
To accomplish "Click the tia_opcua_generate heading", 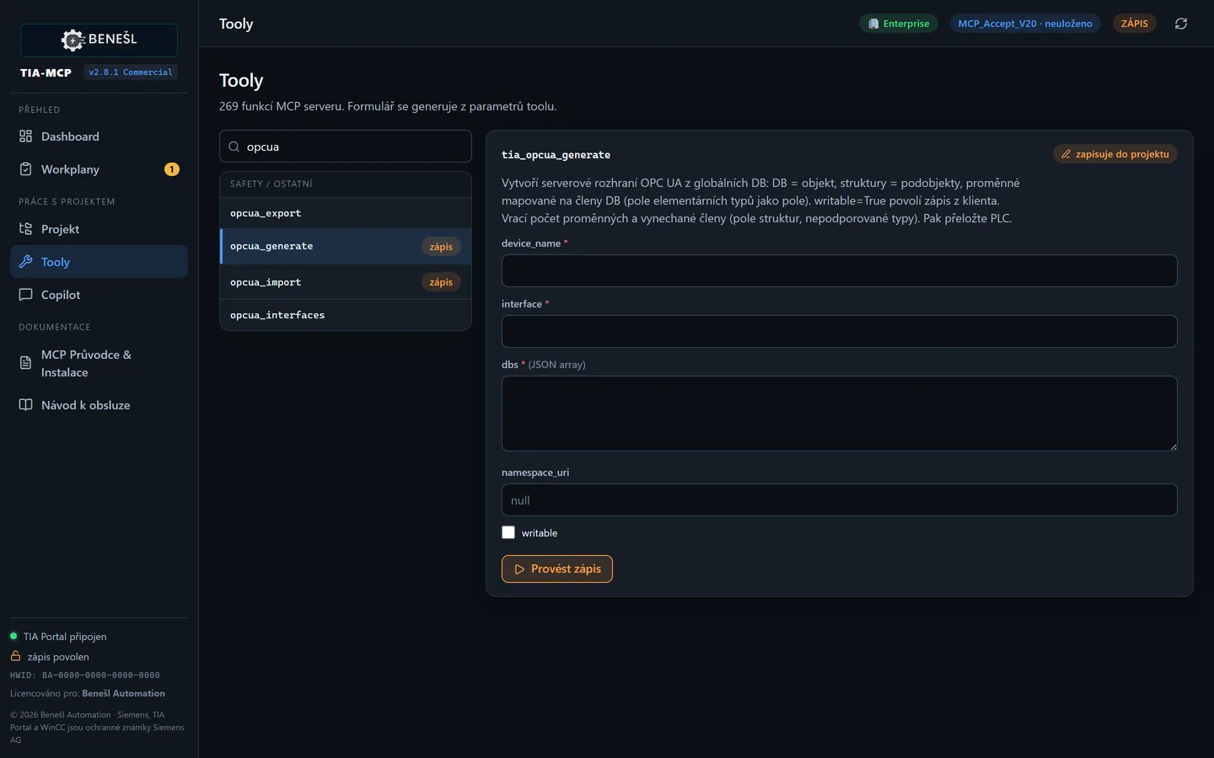I will 556,155.
